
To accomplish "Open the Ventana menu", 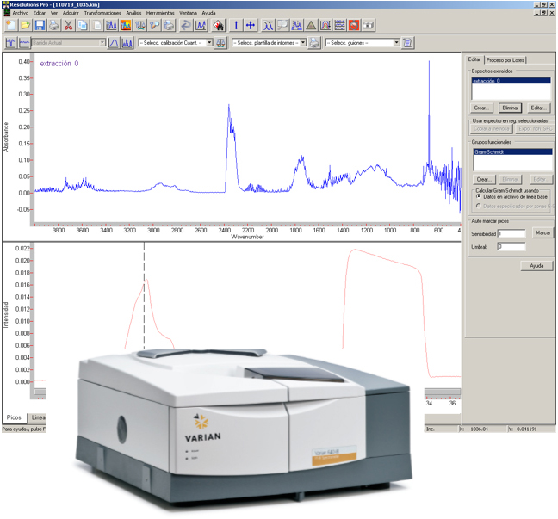I will tap(188, 13).
